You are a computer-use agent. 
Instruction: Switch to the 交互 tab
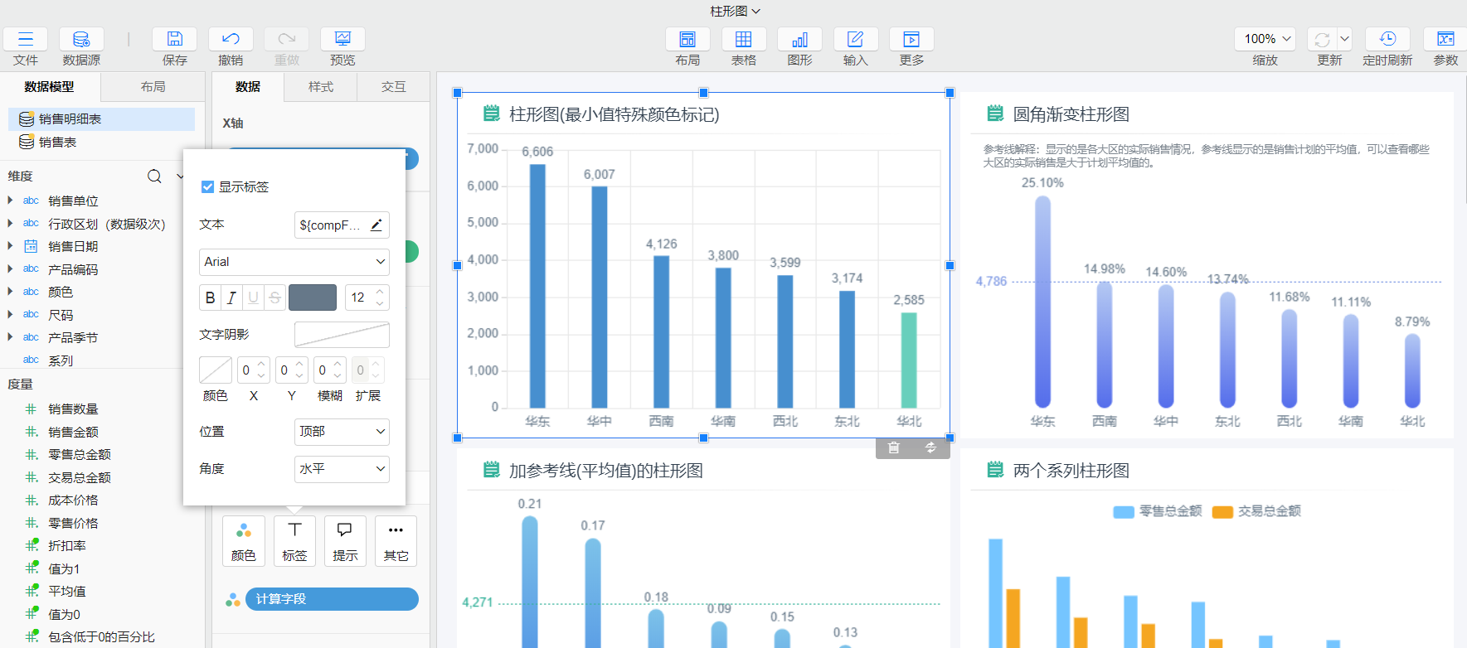(x=393, y=87)
